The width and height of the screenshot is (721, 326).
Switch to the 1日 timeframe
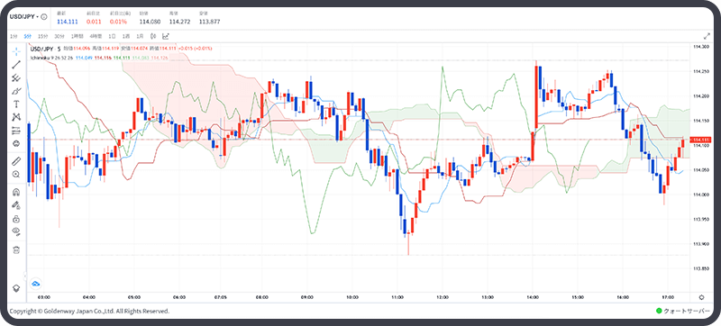[x=112, y=36]
